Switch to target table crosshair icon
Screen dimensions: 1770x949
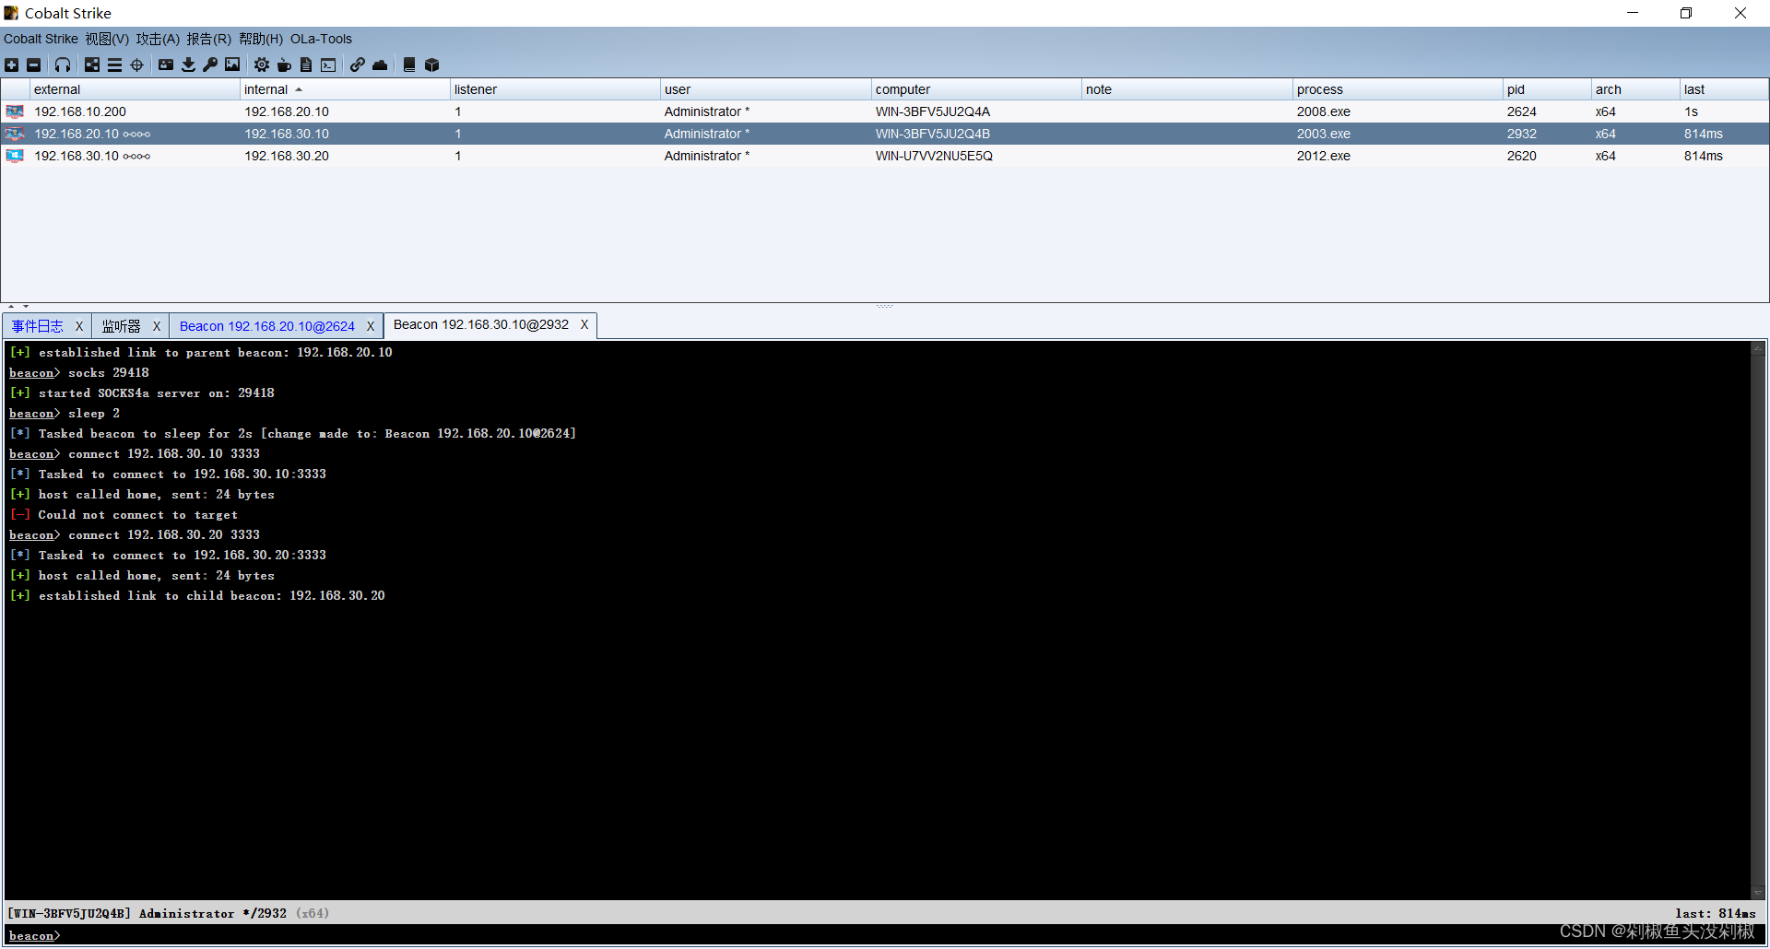click(136, 64)
